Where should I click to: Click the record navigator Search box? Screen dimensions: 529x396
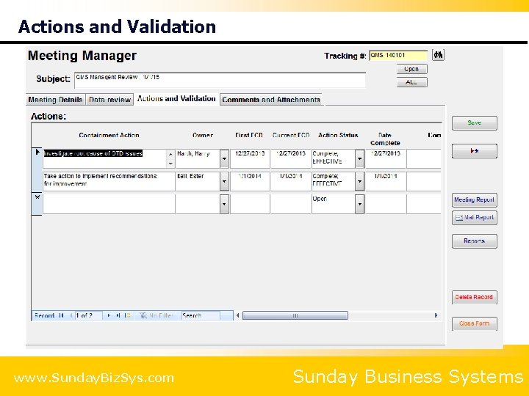pyautogui.click(x=201, y=315)
